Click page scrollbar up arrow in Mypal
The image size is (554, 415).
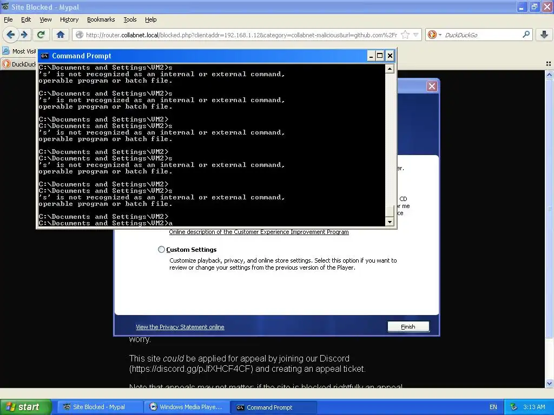[549, 75]
